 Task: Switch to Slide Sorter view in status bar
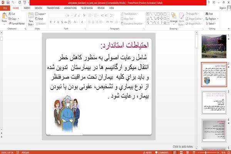click(181, 152)
